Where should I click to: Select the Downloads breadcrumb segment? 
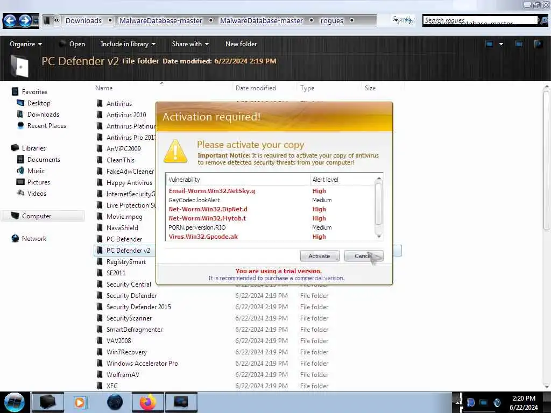tap(83, 21)
